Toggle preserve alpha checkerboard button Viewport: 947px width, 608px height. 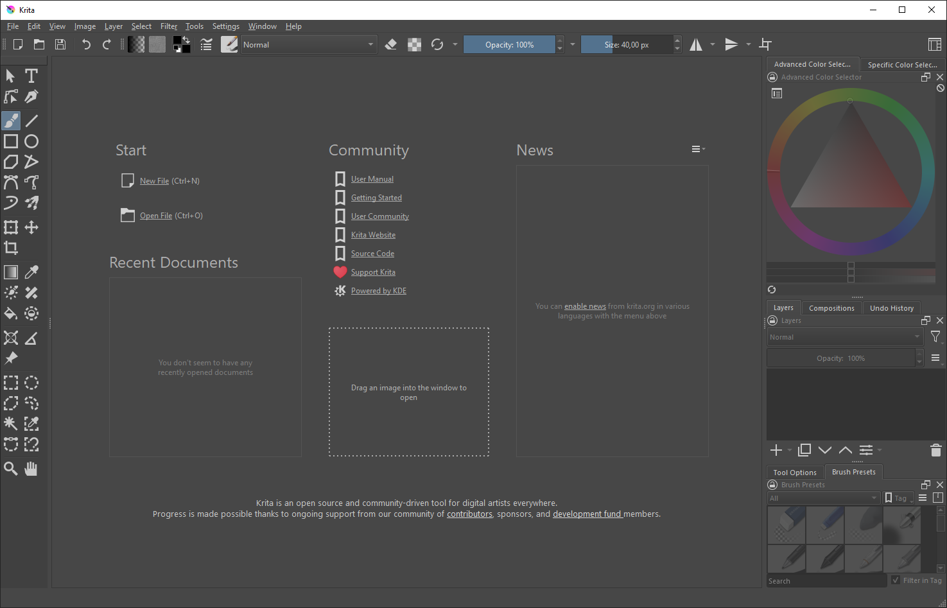(415, 44)
